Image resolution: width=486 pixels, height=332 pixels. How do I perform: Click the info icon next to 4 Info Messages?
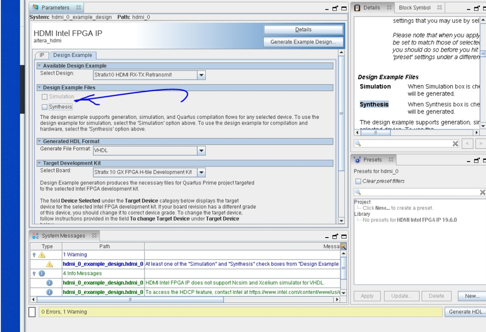click(x=42, y=274)
